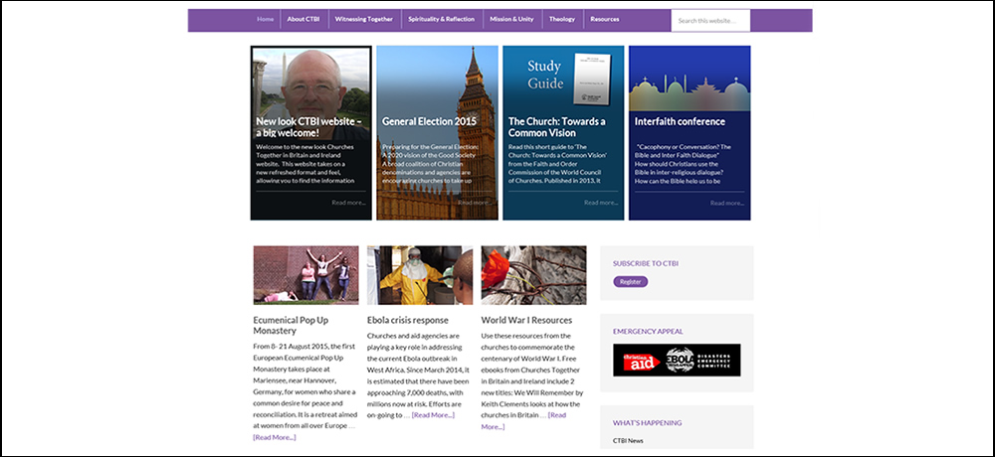The width and height of the screenshot is (995, 457).
Task: Follow Read More under Ebola crisis response
Action: point(433,415)
